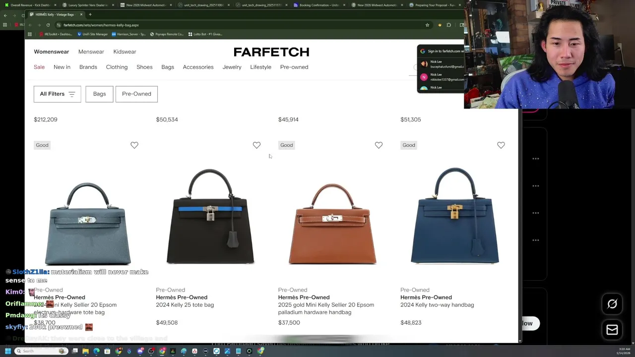The image size is (635, 357).
Task: Open the Jewelry menu
Action: pyautogui.click(x=232, y=67)
